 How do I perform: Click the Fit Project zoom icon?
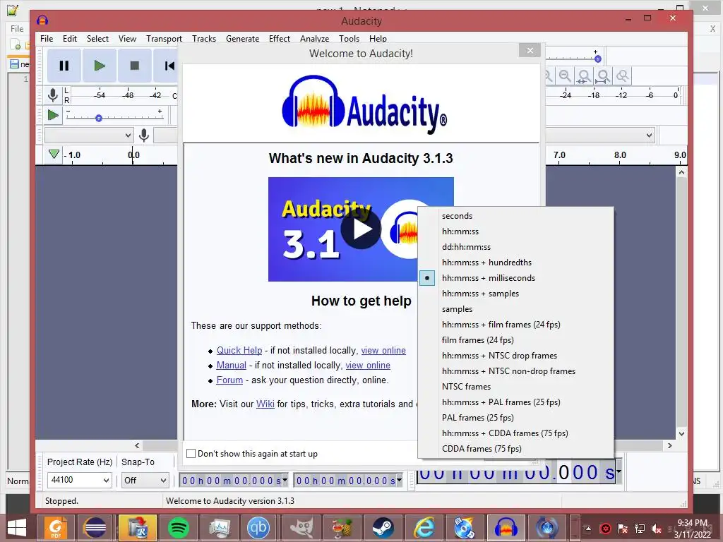tap(603, 76)
